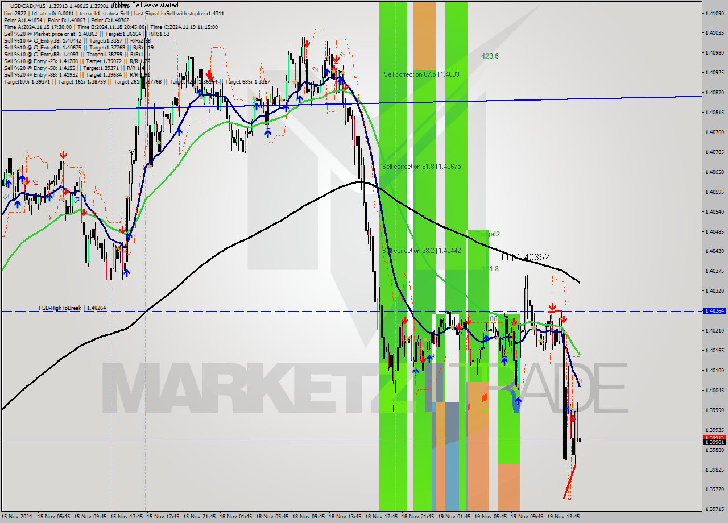Click the 1.40485 price axis value
This screenshot has height=523, width=728.
click(714, 232)
